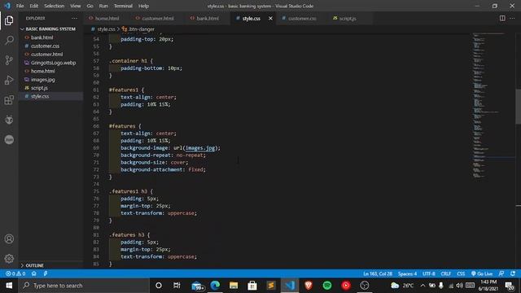Switch to script.js tab
521x293 pixels.
(x=348, y=18)
